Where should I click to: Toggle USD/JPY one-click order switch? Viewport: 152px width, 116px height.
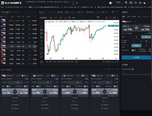(x=24, y=76)
